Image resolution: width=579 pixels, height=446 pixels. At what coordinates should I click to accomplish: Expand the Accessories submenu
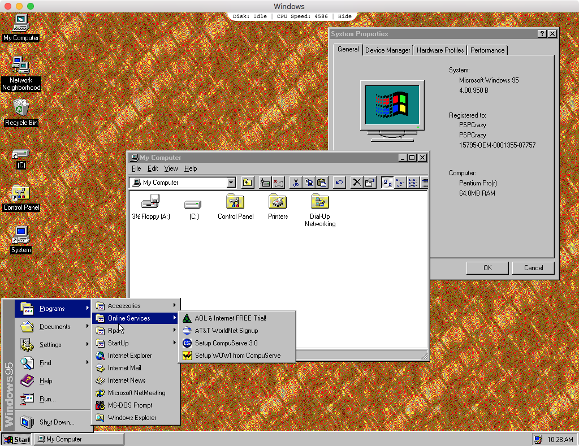136,306
